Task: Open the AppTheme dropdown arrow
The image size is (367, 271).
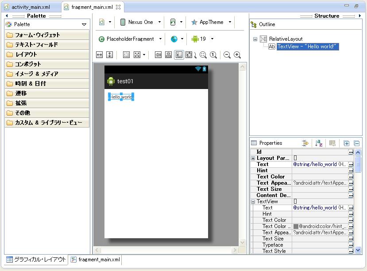Action: tap(230, 22)
